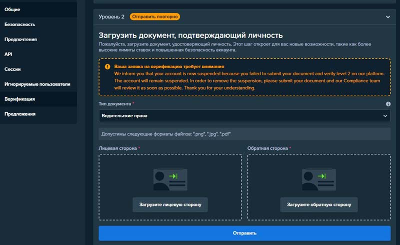Click the Уровень 2 header label
Image resolution: width=400 pixels, height=245 pixels.
[111, 17]
